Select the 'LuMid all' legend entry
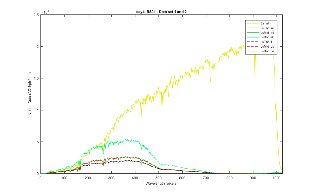This screenshot has width=312, height=195. tap(261, 33)
